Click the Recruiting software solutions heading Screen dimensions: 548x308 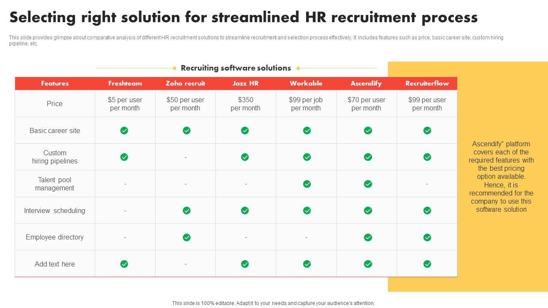pos(236,68)
